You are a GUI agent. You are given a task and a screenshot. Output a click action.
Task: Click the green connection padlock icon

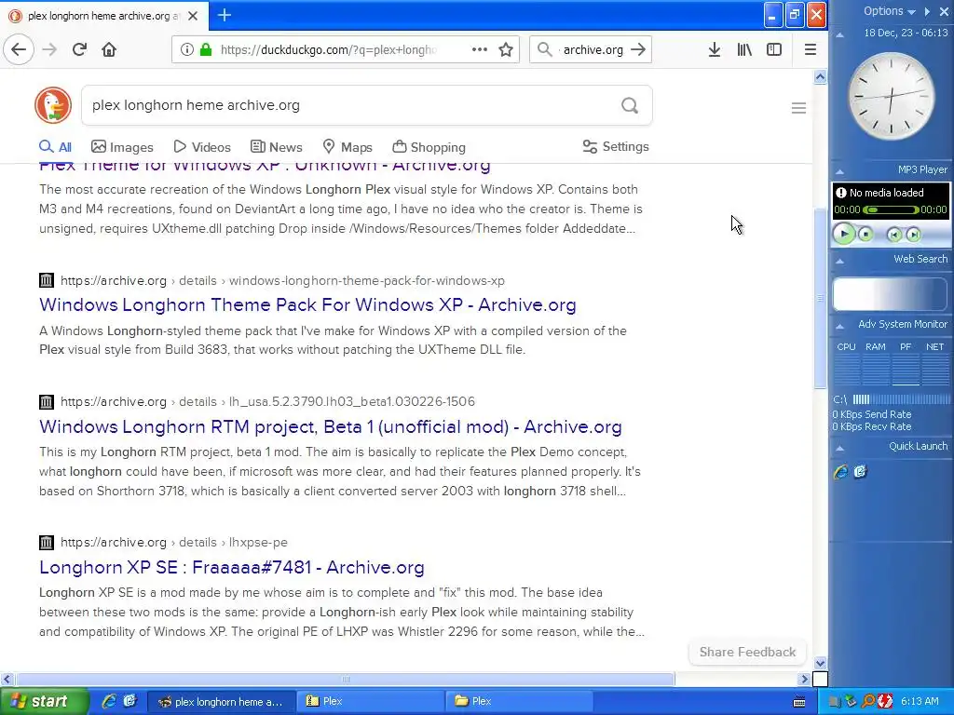click(x=206, y=49)
